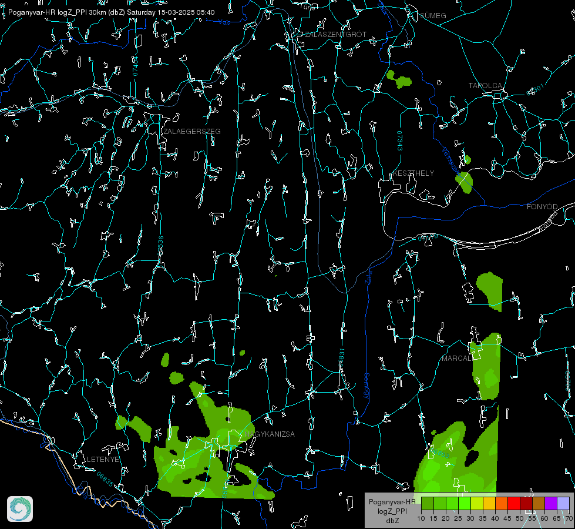Click the 30–35 dBZ yellow-green swatch

(x=477, y=503)
